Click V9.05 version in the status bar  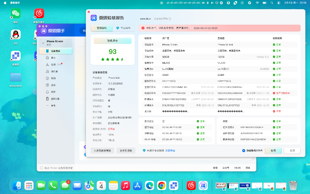coord(237,168)
